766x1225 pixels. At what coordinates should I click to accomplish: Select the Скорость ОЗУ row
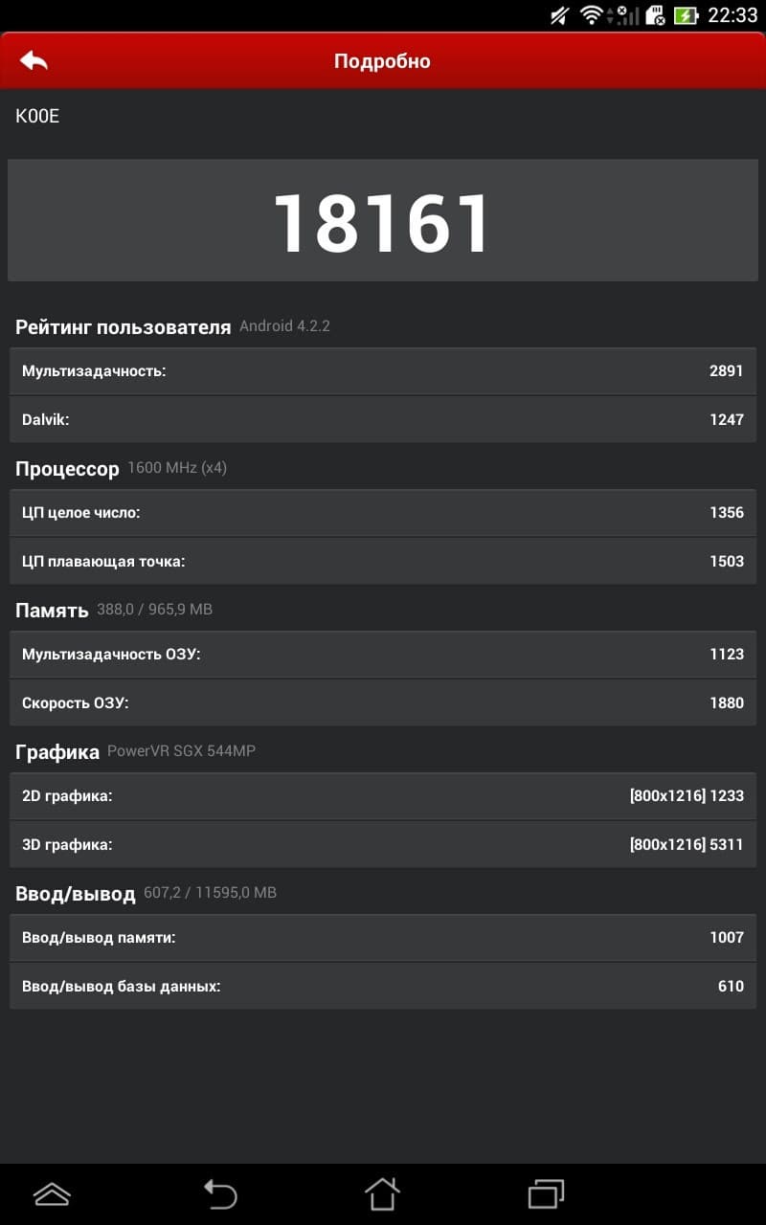pyautogui.click(x=383, y=703)
